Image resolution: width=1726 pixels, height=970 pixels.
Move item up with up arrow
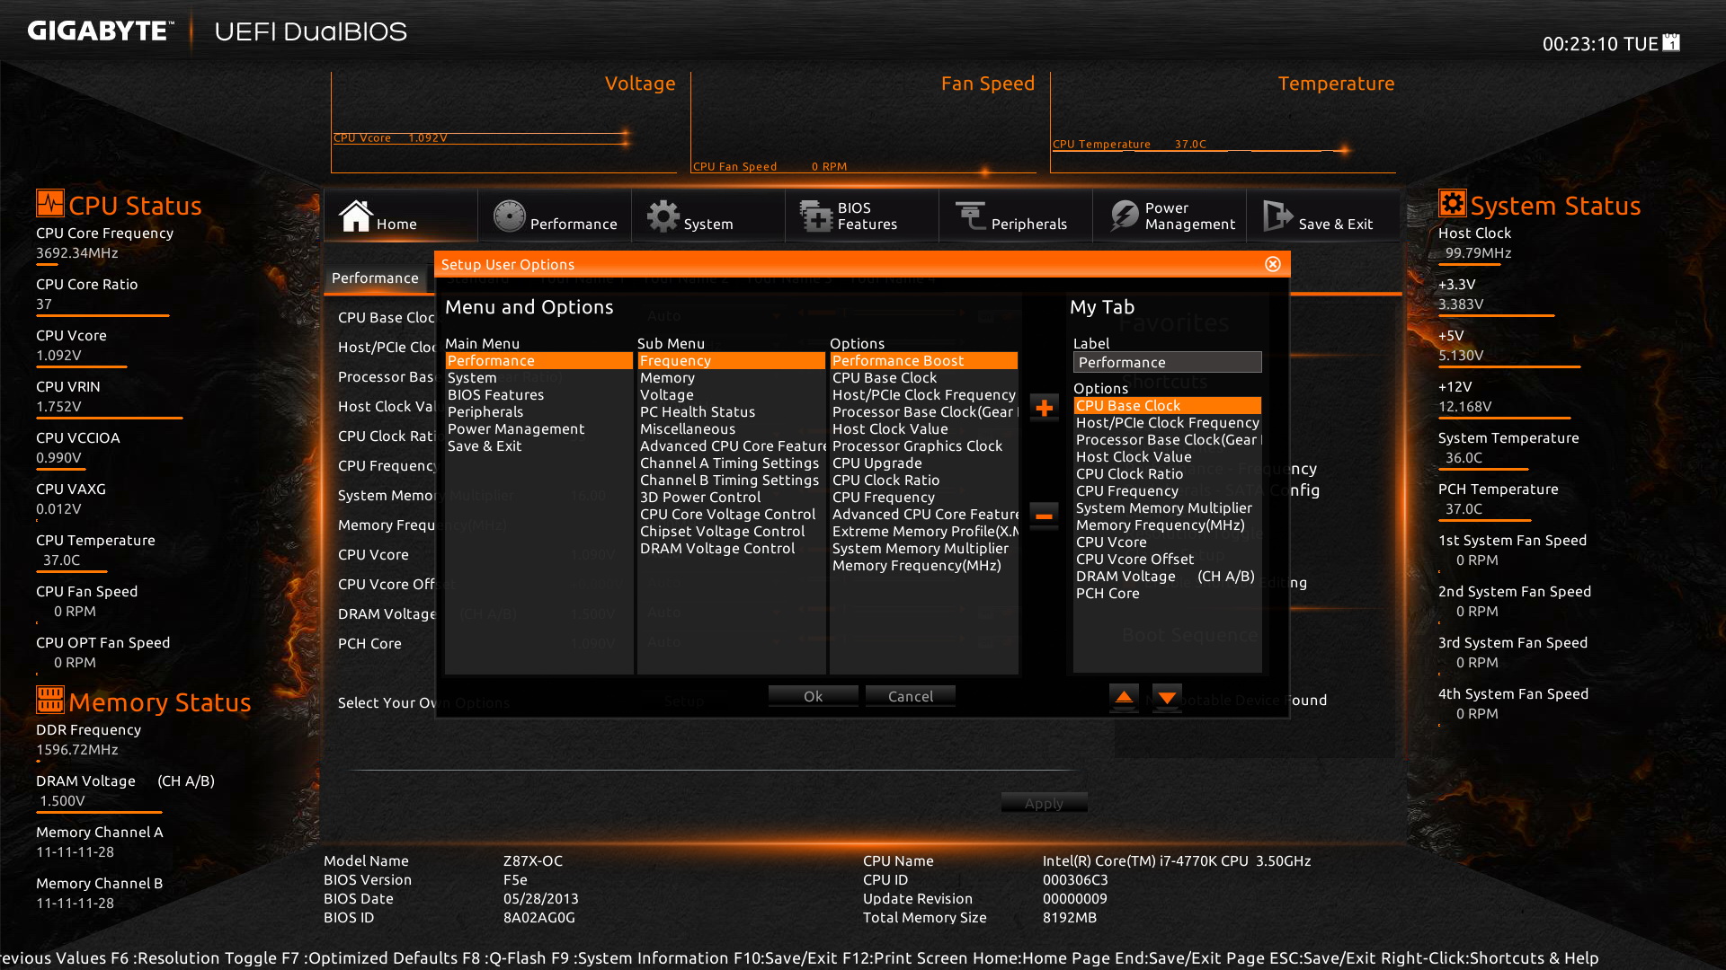pyautogui.click(x=1124, y=697)
